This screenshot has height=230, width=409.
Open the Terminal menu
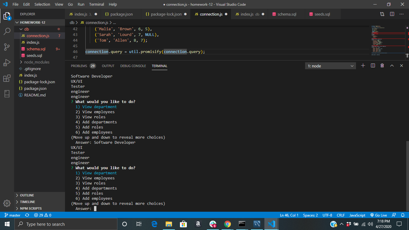click(x=96, y=4)
